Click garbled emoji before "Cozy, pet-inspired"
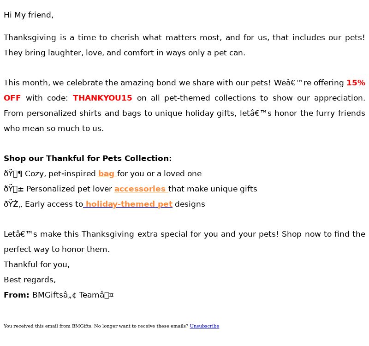The height and width of the screenshot is (346, 369). pos(13,173)
